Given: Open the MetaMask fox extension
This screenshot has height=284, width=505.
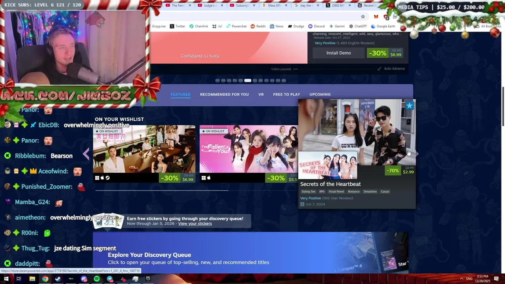Looking at the screenshot, I should pyautogui.click(x=376, y=17).
